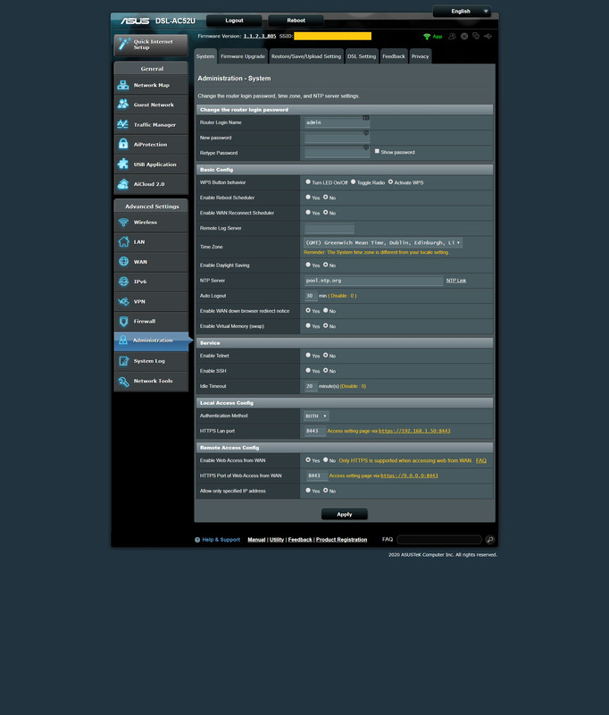Click the USB status icon in header

click(488, 36)
